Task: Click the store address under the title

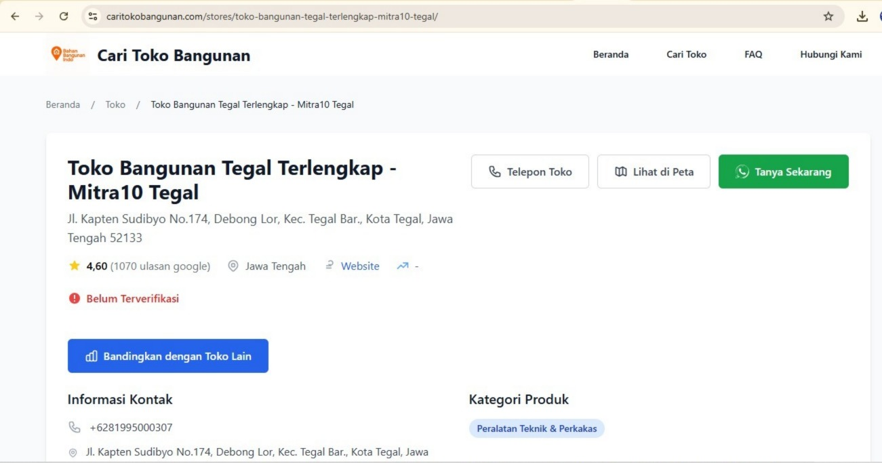Action: [x=260, y=228]
